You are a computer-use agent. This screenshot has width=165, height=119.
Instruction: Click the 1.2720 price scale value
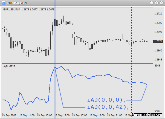158,14
